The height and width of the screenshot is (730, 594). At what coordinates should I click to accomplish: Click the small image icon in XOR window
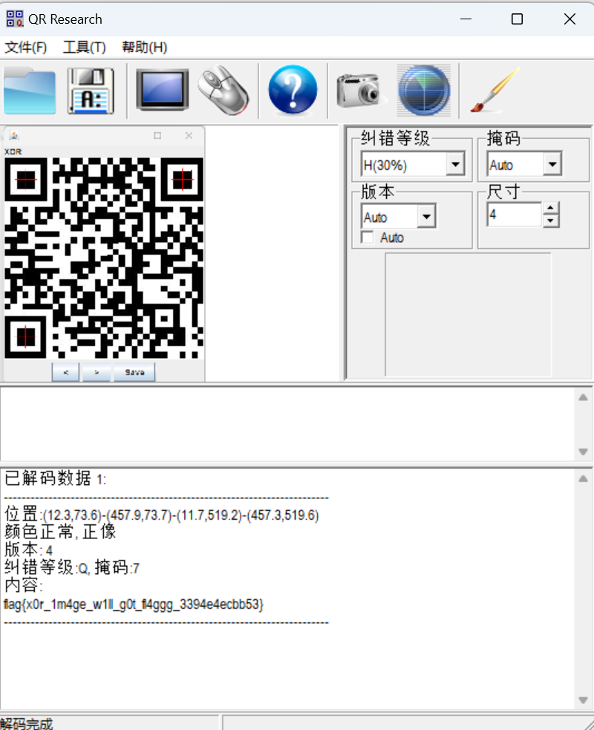[x=14, y=135]
